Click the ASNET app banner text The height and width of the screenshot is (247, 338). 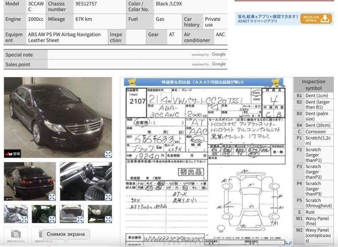coord(267,18)
